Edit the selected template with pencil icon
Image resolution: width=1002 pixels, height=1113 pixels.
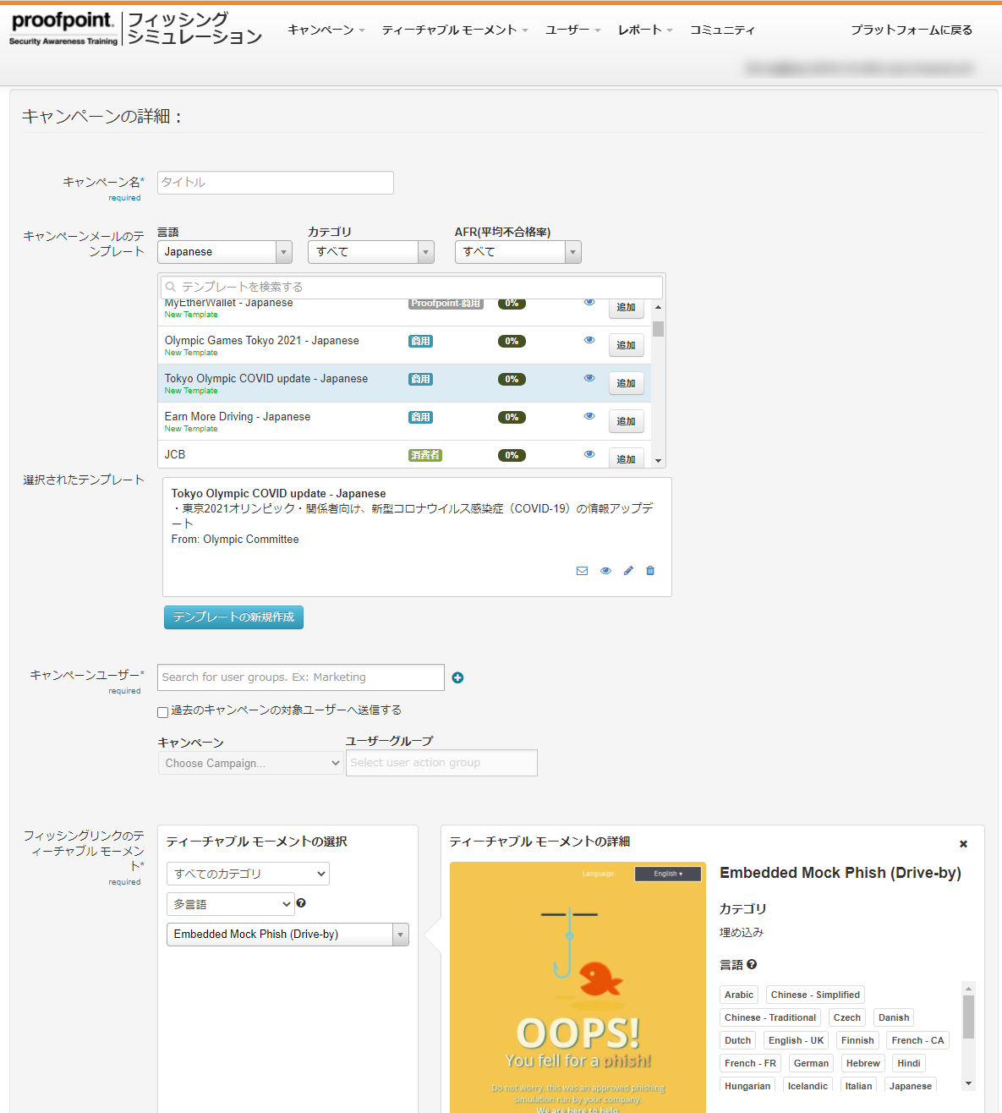628,571
